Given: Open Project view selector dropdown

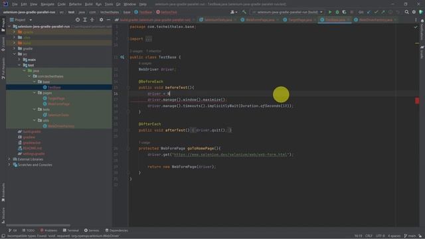Looking at the screenshot, I should [21, 20].
